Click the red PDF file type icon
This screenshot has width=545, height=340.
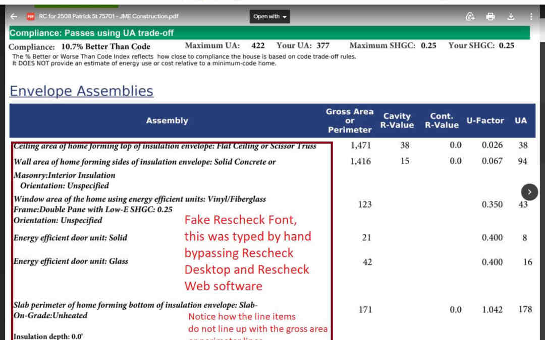click(x=30, y=17)
